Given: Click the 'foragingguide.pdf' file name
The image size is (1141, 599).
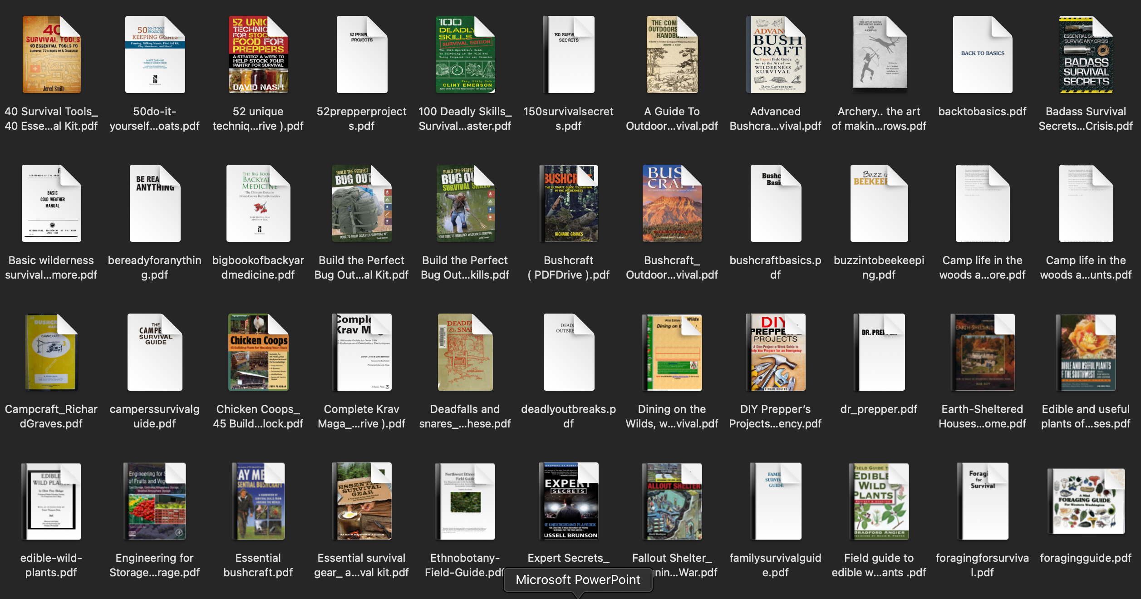Looking at the screenshot, I should point(1086,558).
